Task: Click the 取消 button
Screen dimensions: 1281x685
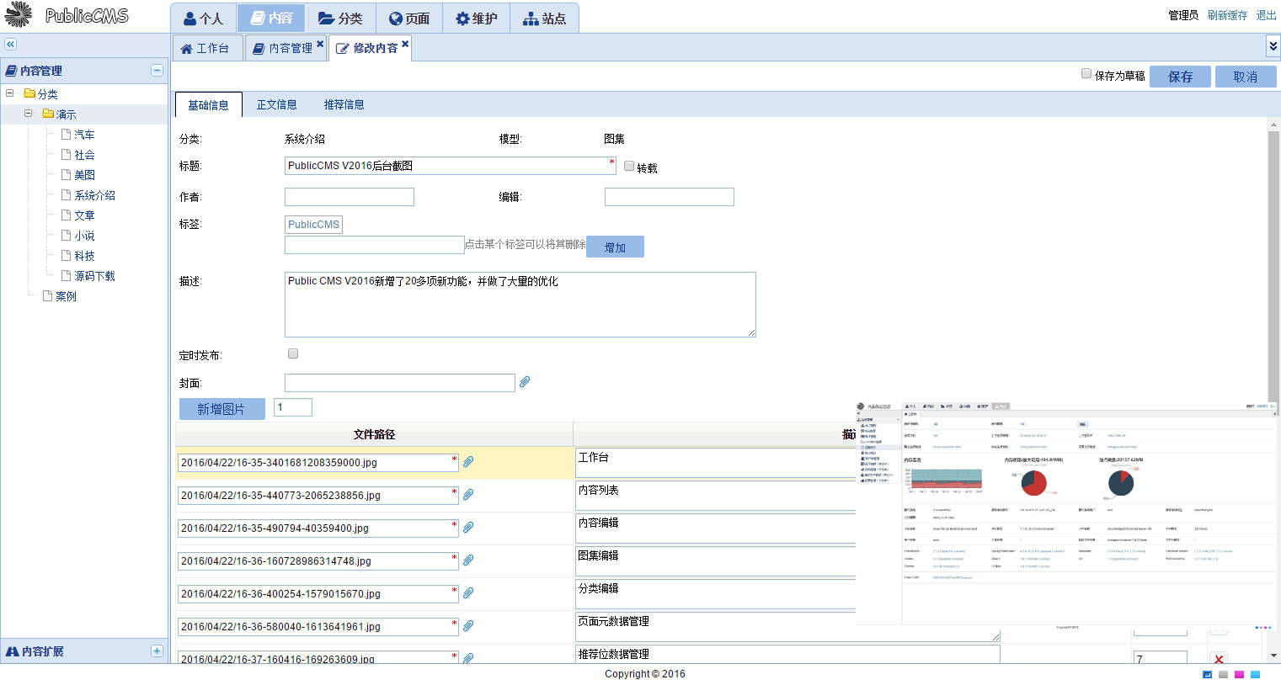Action: 1246,77
